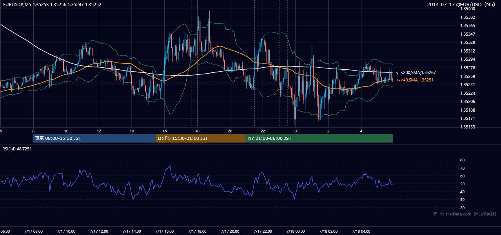Click RSI level 70 on the scale
The width and height of the screenshot is (501, 235).
463,168
